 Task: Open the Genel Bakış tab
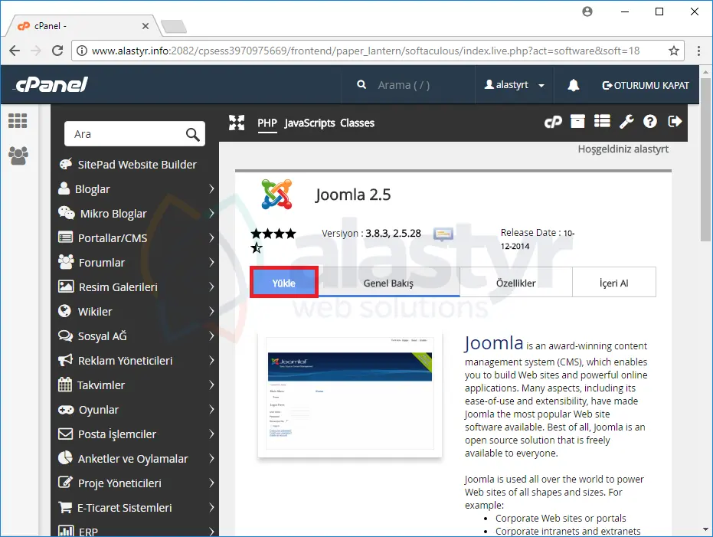click(x=389, y=283)
